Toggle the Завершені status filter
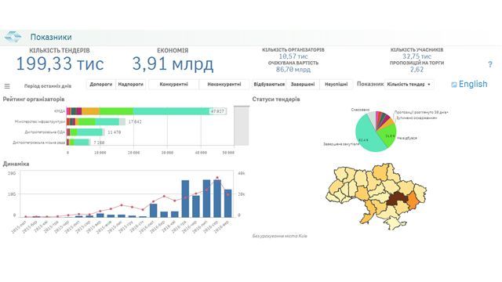 coord(303,85)
